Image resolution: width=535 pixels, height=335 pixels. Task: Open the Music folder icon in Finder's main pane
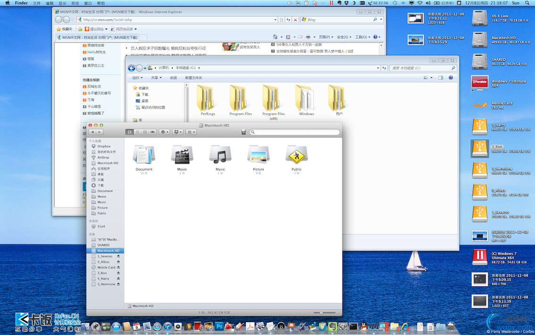220,154
